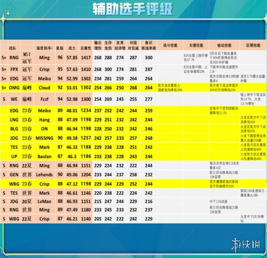Select Ming in the RNG MSI冠军 row
267x258 pixels.
(x=44, y=58)
